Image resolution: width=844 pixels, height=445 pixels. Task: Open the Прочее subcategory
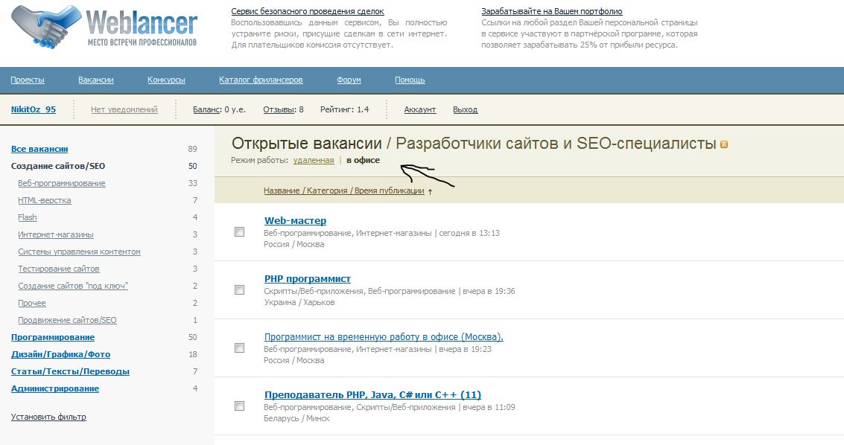32,303
